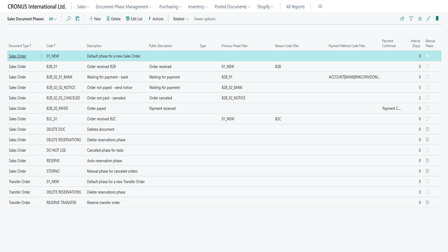Viewport: 448px width, 252px height.
Task: Click the Share icon at top right
Action: 402,19
